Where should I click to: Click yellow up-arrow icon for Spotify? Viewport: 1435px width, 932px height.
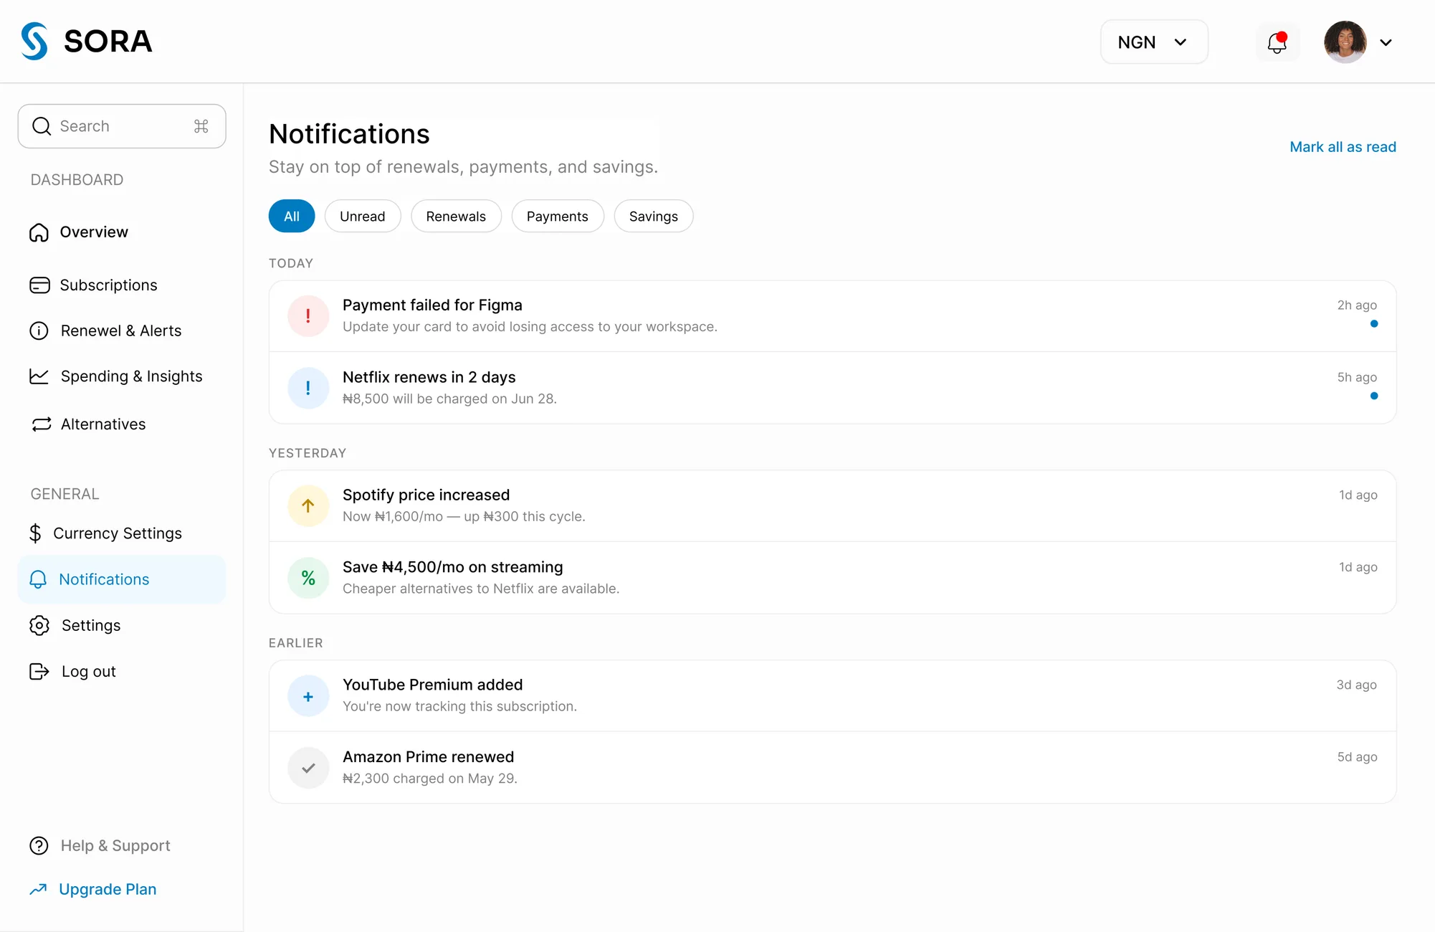308,506
